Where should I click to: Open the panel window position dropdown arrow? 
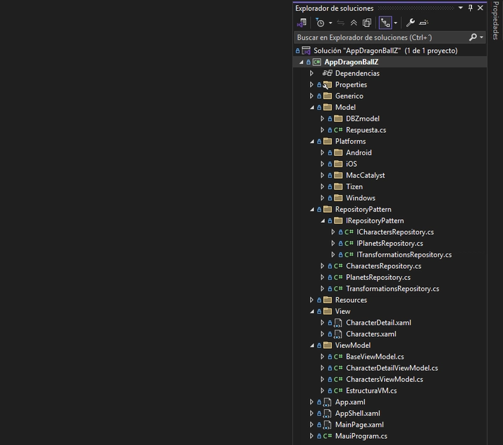click(460, 8)
